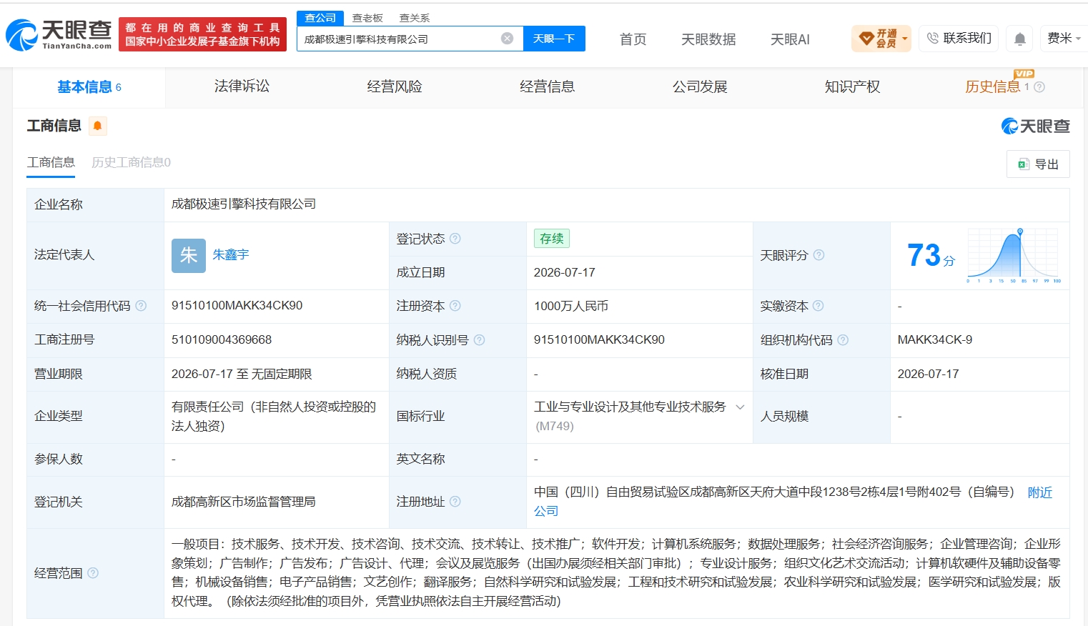This screenshot has width=1088, height=626.
Task: Click the 天眼评分 score distribution chart
Action: click(1014, 256)
